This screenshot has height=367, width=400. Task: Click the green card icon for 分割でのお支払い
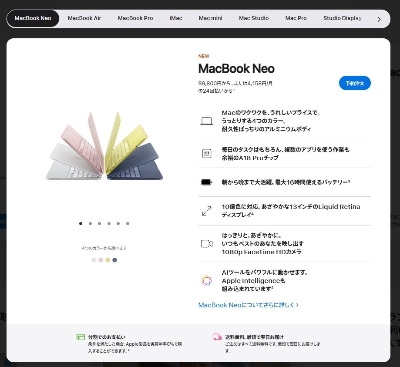pyautogui.click(x=81, y=337)
